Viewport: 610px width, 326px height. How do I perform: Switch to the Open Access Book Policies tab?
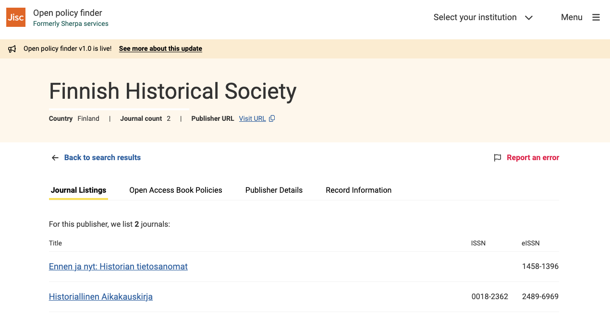[176, 190]
